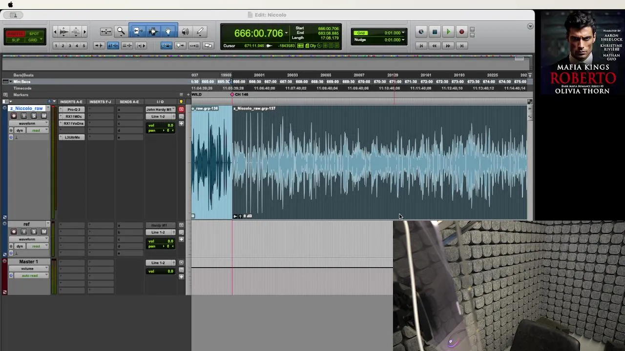Click the Rewind transport button

[x=434, y=45]
